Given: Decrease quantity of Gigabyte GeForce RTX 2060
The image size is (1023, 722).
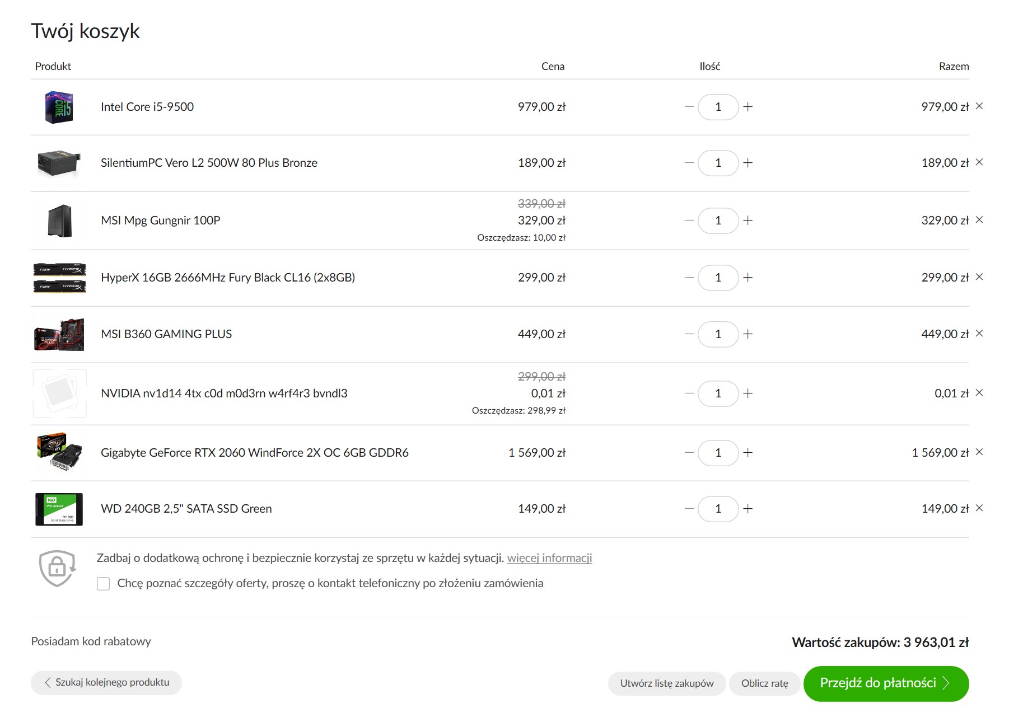Looking at the screenshot, I should point(689,453).
